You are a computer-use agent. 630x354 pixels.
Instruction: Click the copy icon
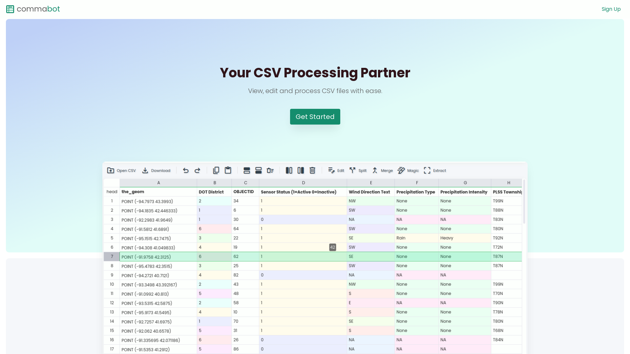pos(216,170)
